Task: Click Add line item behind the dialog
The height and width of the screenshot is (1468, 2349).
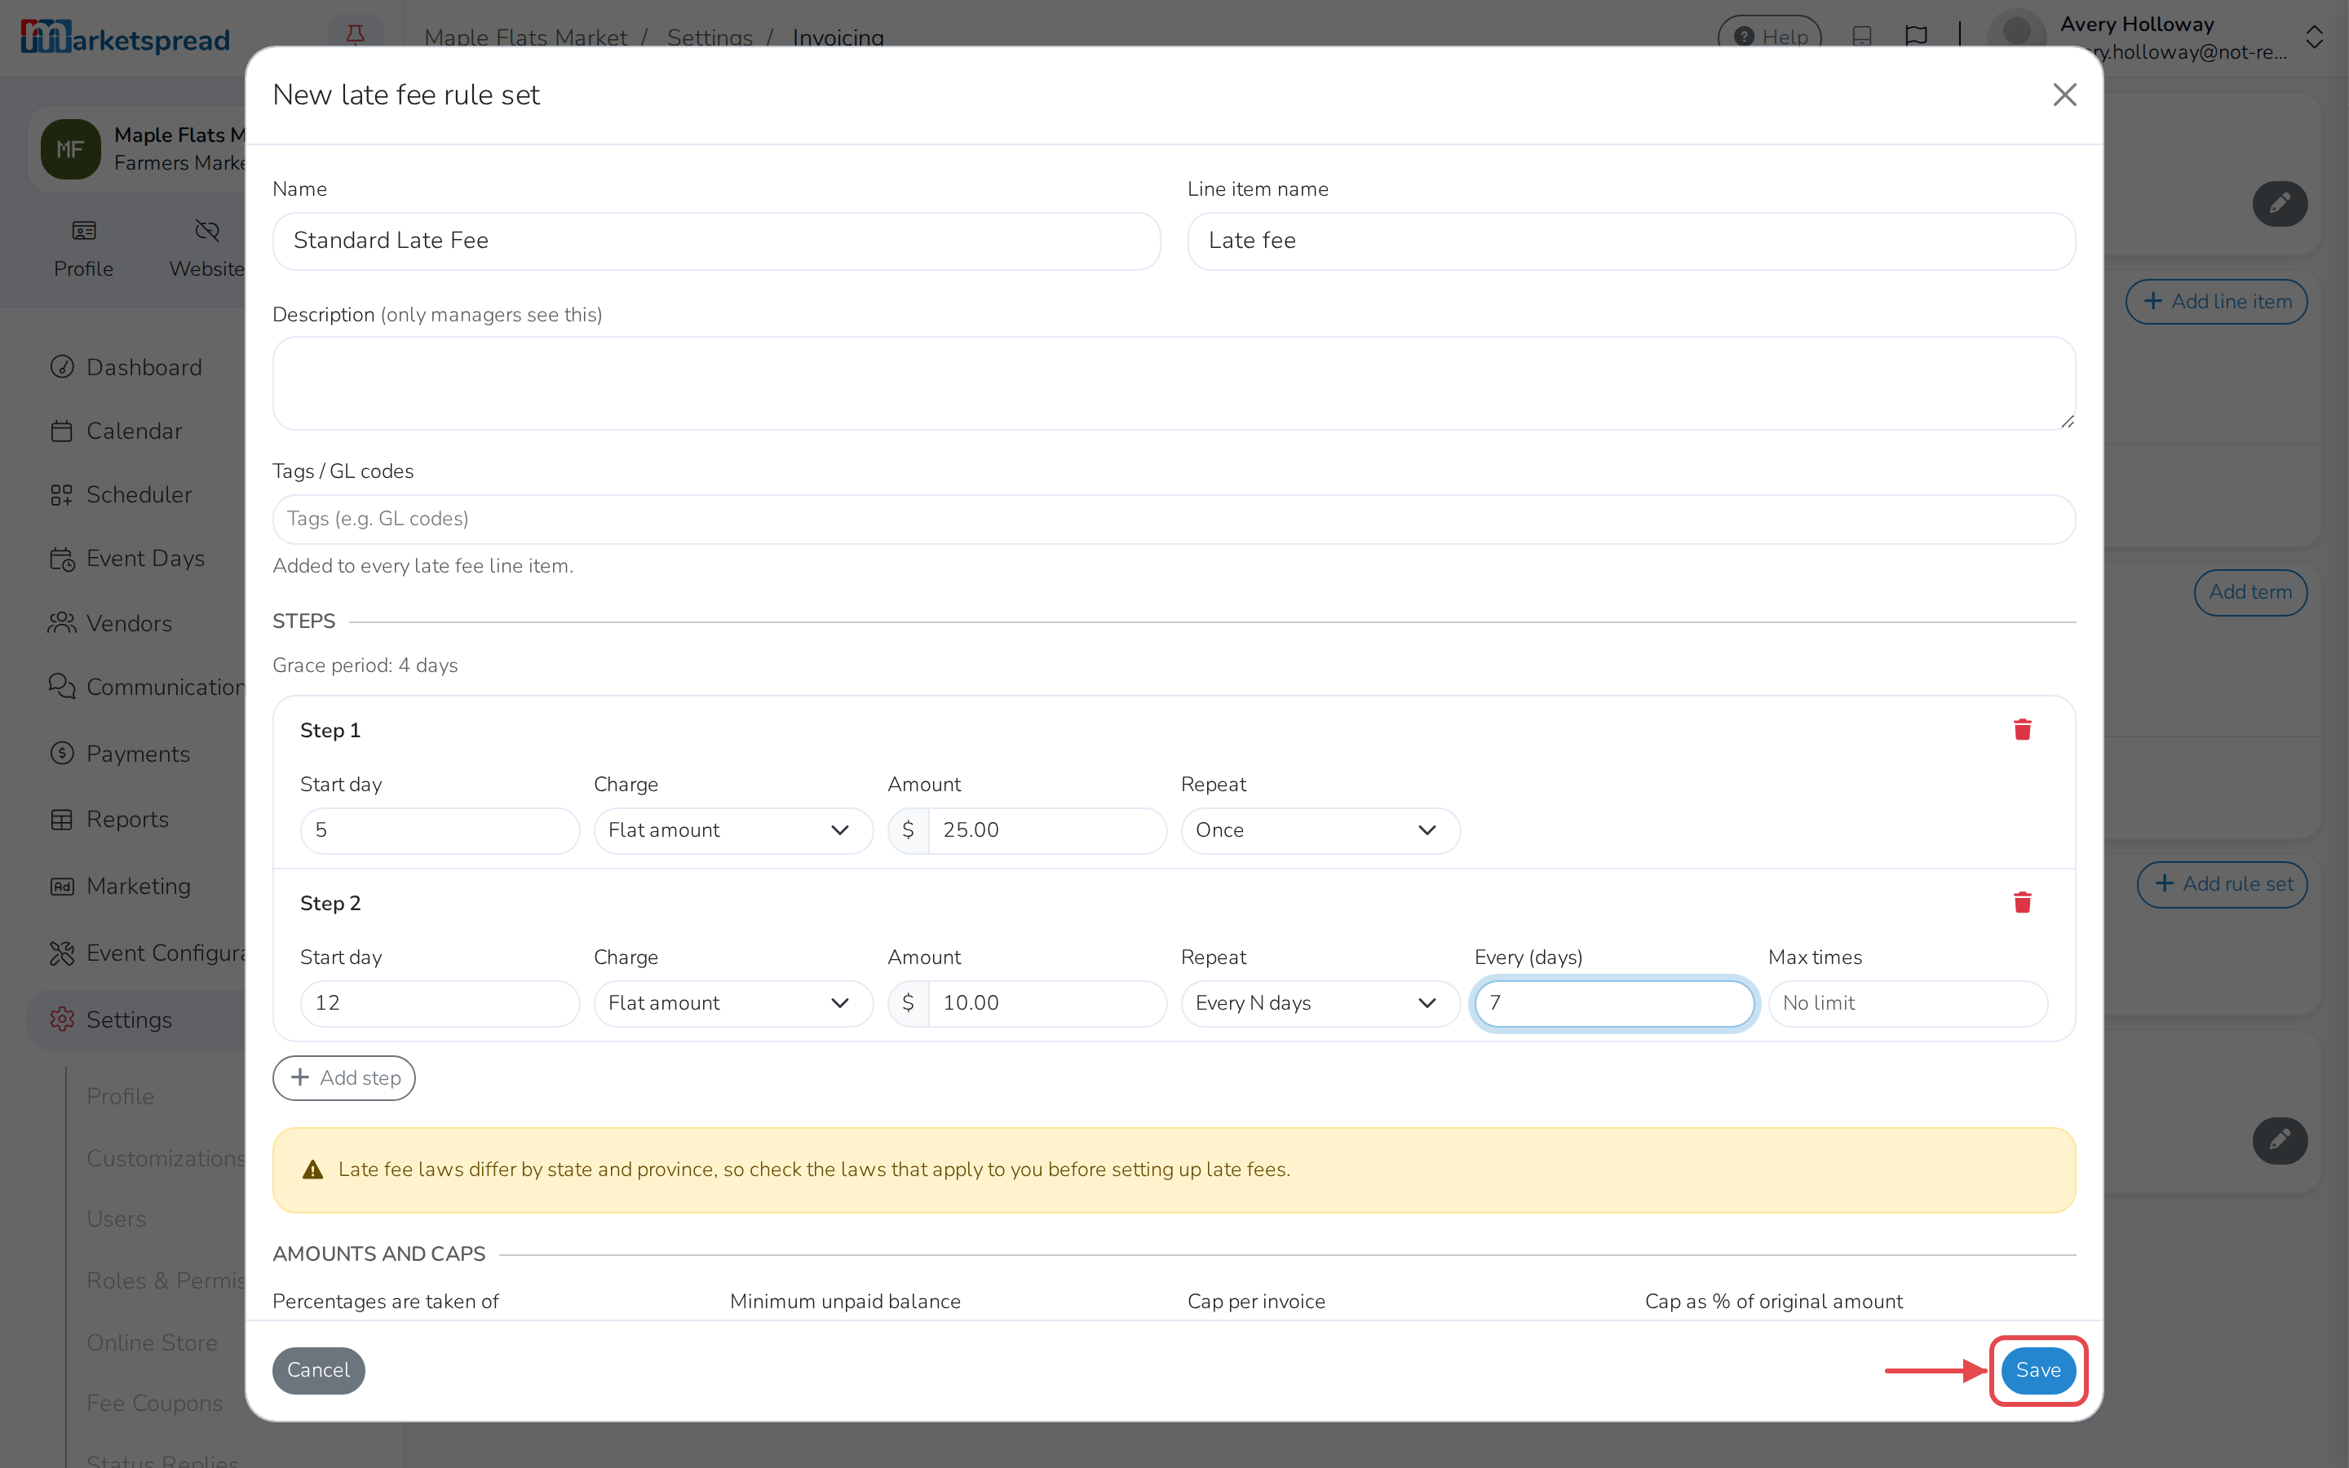Action: click(2216, 301)
